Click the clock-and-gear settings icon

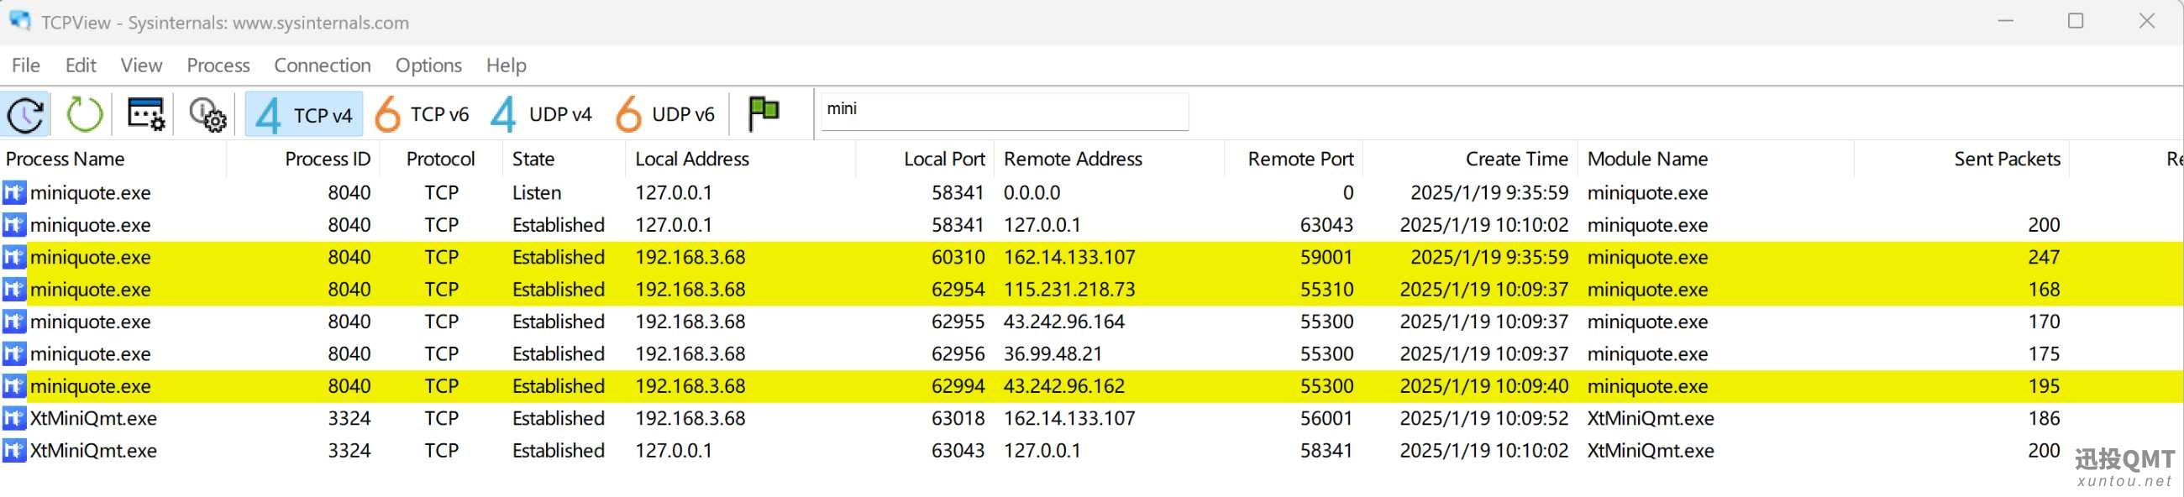tap(207, 114)
